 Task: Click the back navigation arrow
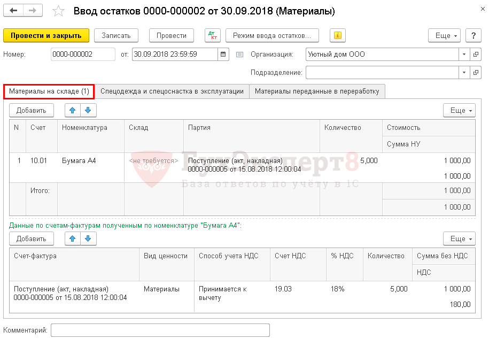(x=14, y=11)
